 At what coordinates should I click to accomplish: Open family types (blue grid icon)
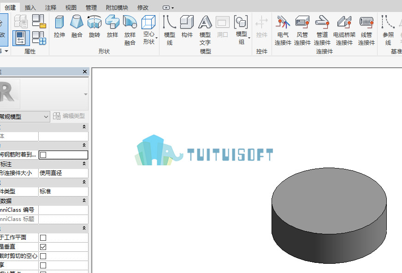pos(39,38)
